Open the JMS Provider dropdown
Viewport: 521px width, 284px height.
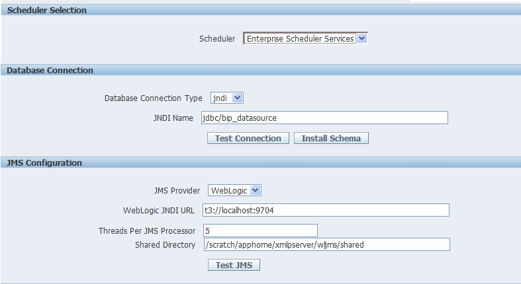[x=234, y=190]
